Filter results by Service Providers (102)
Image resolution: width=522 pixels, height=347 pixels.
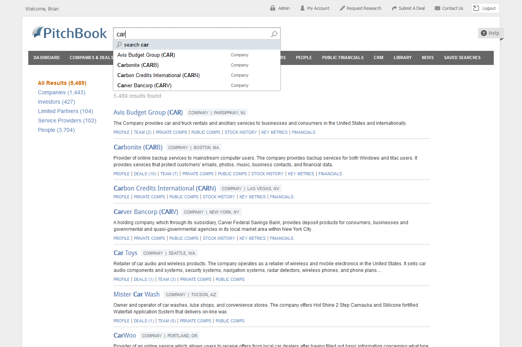pyautogui.click(x=67, y=120)
